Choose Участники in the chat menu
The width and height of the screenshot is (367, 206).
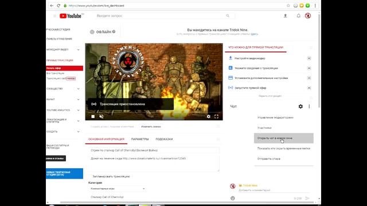[x=284, y=128]
